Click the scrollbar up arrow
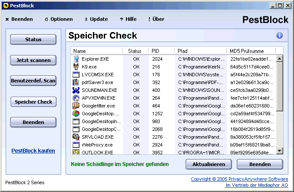Image resolution: width=294 pixels, height=192 pixels. [280, 59]
